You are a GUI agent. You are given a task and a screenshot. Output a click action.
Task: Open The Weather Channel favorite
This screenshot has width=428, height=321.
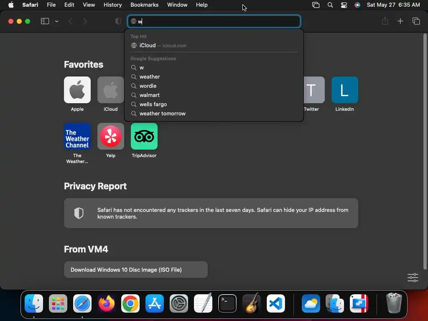[x=77, y=136]
